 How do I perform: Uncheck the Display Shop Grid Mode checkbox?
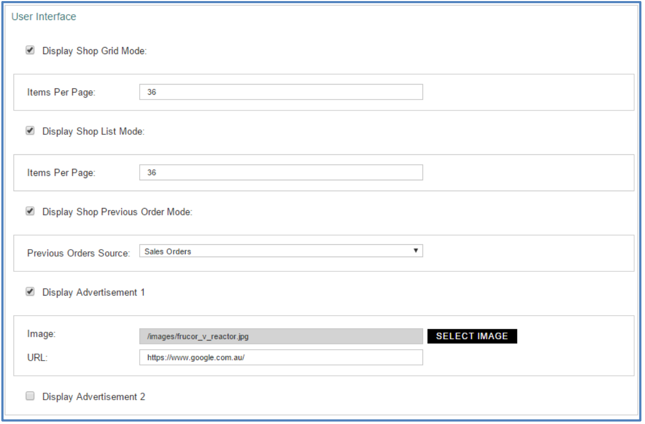30,50
